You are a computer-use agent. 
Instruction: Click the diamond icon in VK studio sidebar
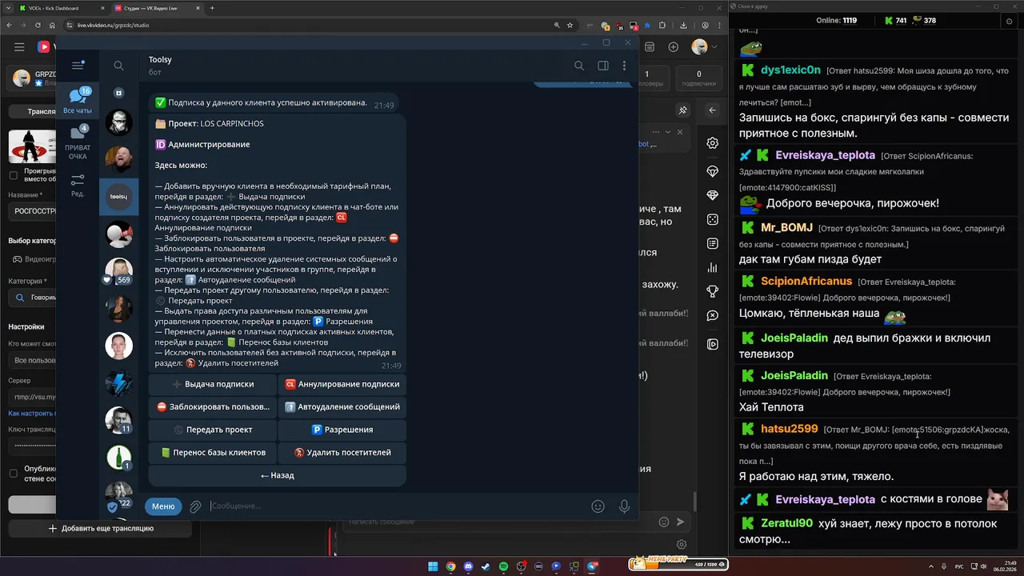coord(712,195)
